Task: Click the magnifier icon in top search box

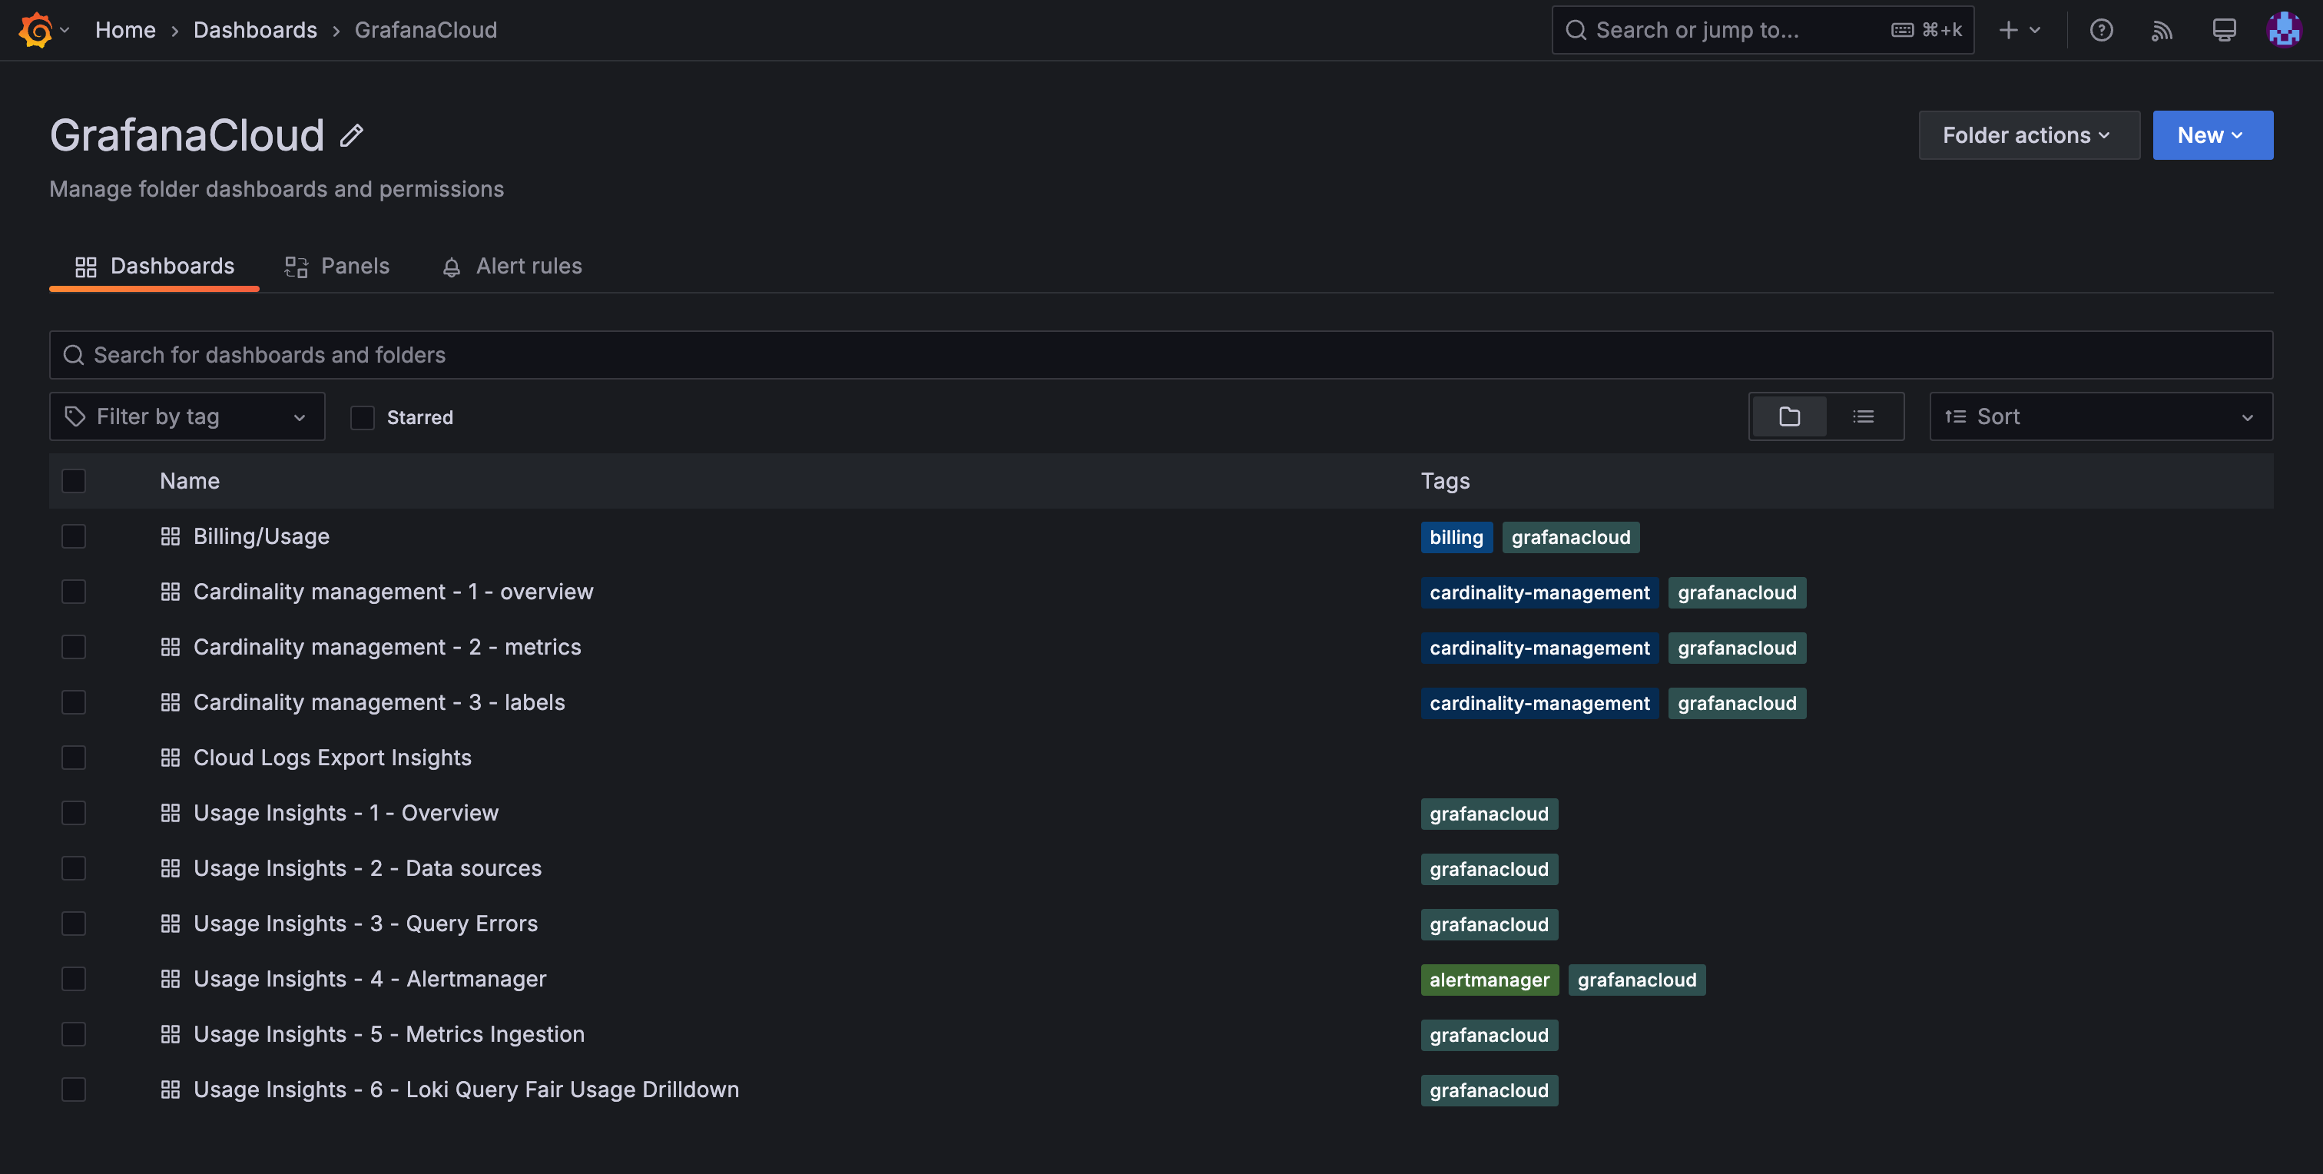Action: (x=1576, y=30)
